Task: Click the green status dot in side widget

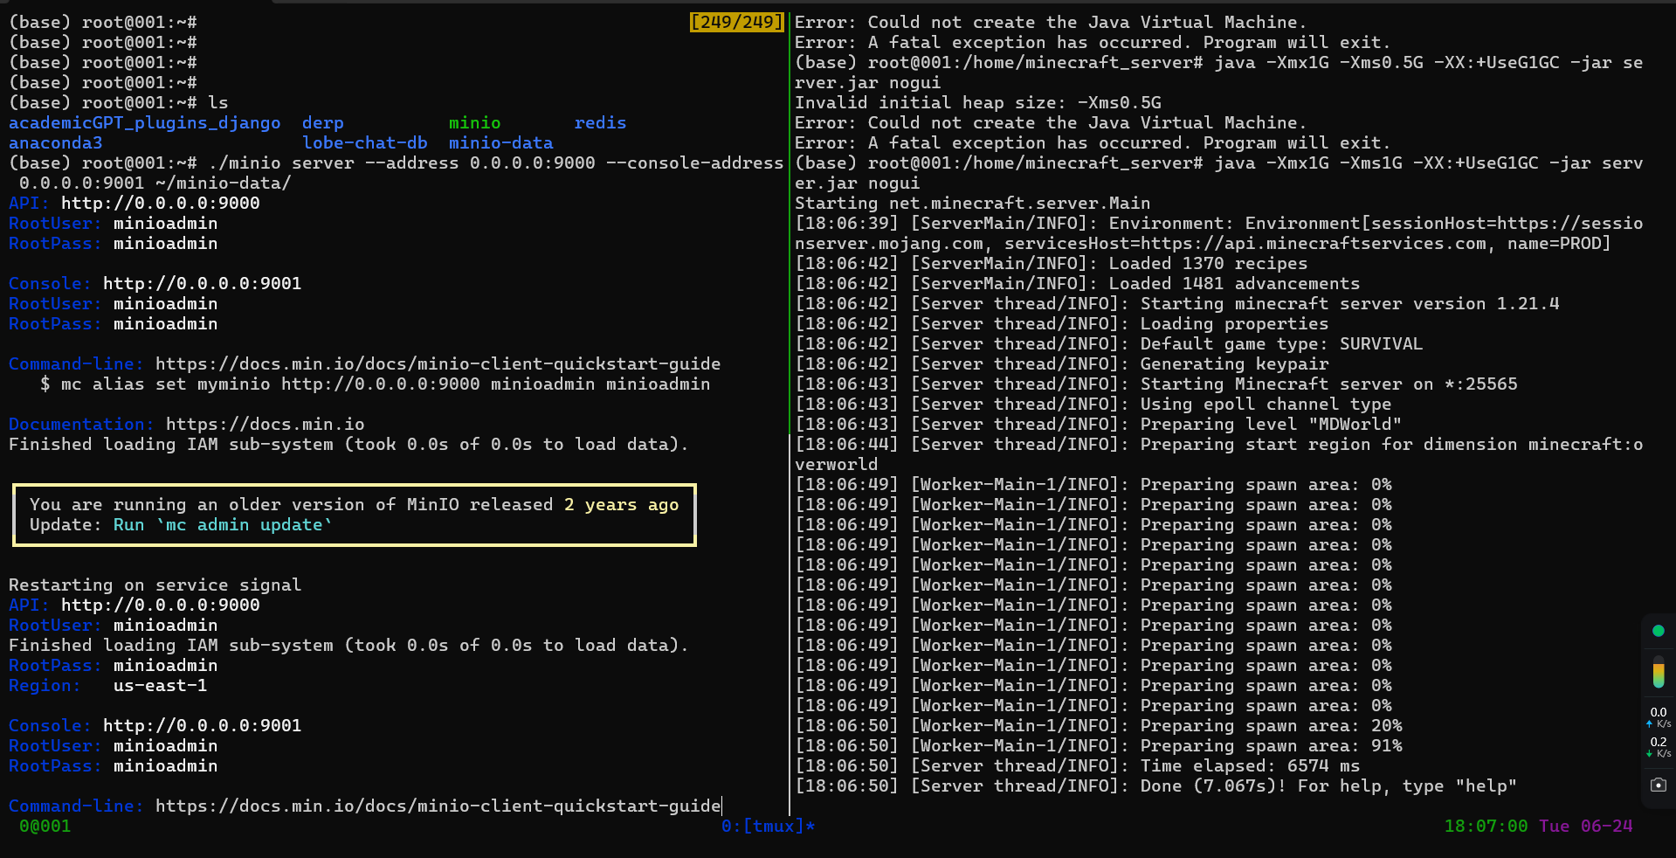Action: pos(1658,631)
